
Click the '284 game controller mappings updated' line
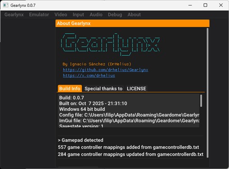tap(131, 154)
